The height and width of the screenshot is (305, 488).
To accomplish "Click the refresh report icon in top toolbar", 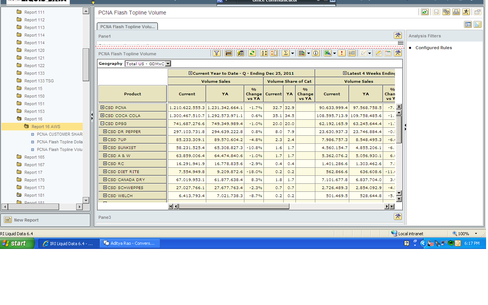I will tap(425, 12).
